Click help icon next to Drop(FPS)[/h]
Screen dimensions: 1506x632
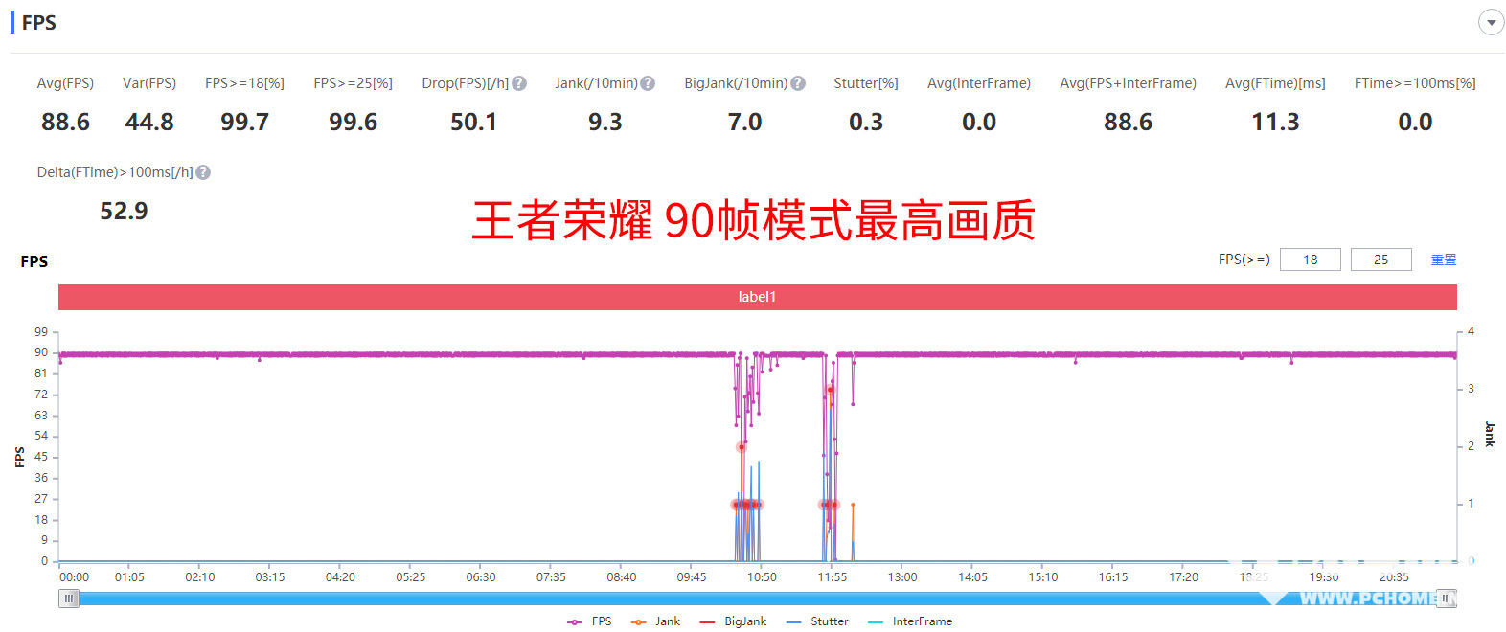coord(519,83)
